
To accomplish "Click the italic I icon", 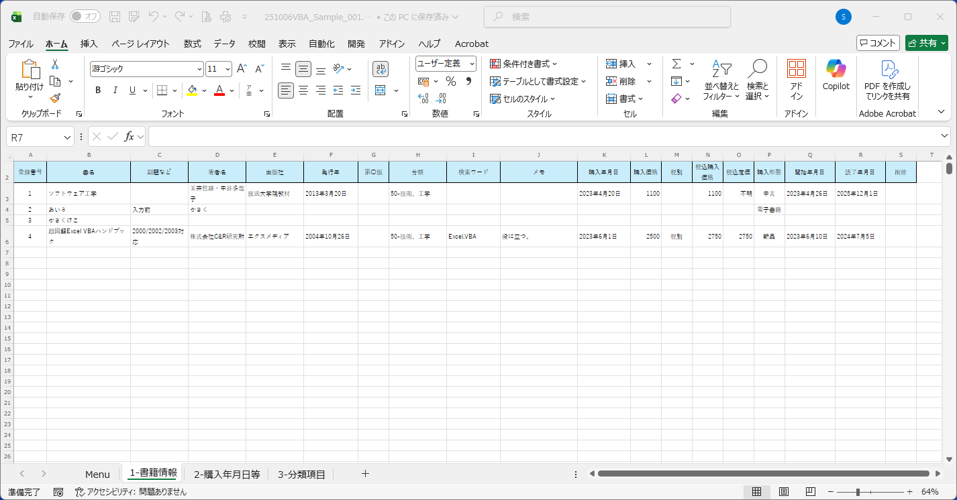I will [x=115, y=90].
